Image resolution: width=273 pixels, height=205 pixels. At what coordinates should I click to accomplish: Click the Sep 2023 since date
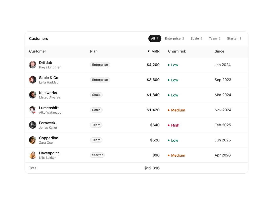[223, 80]
